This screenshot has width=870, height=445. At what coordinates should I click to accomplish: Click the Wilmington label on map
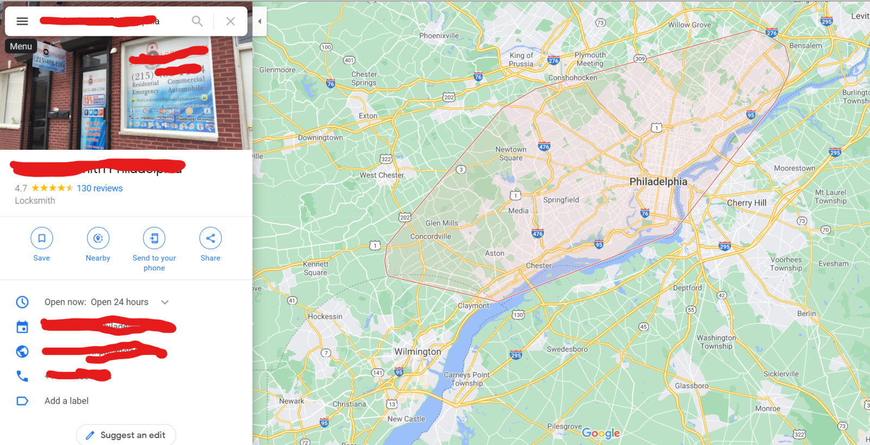[418, 352]
